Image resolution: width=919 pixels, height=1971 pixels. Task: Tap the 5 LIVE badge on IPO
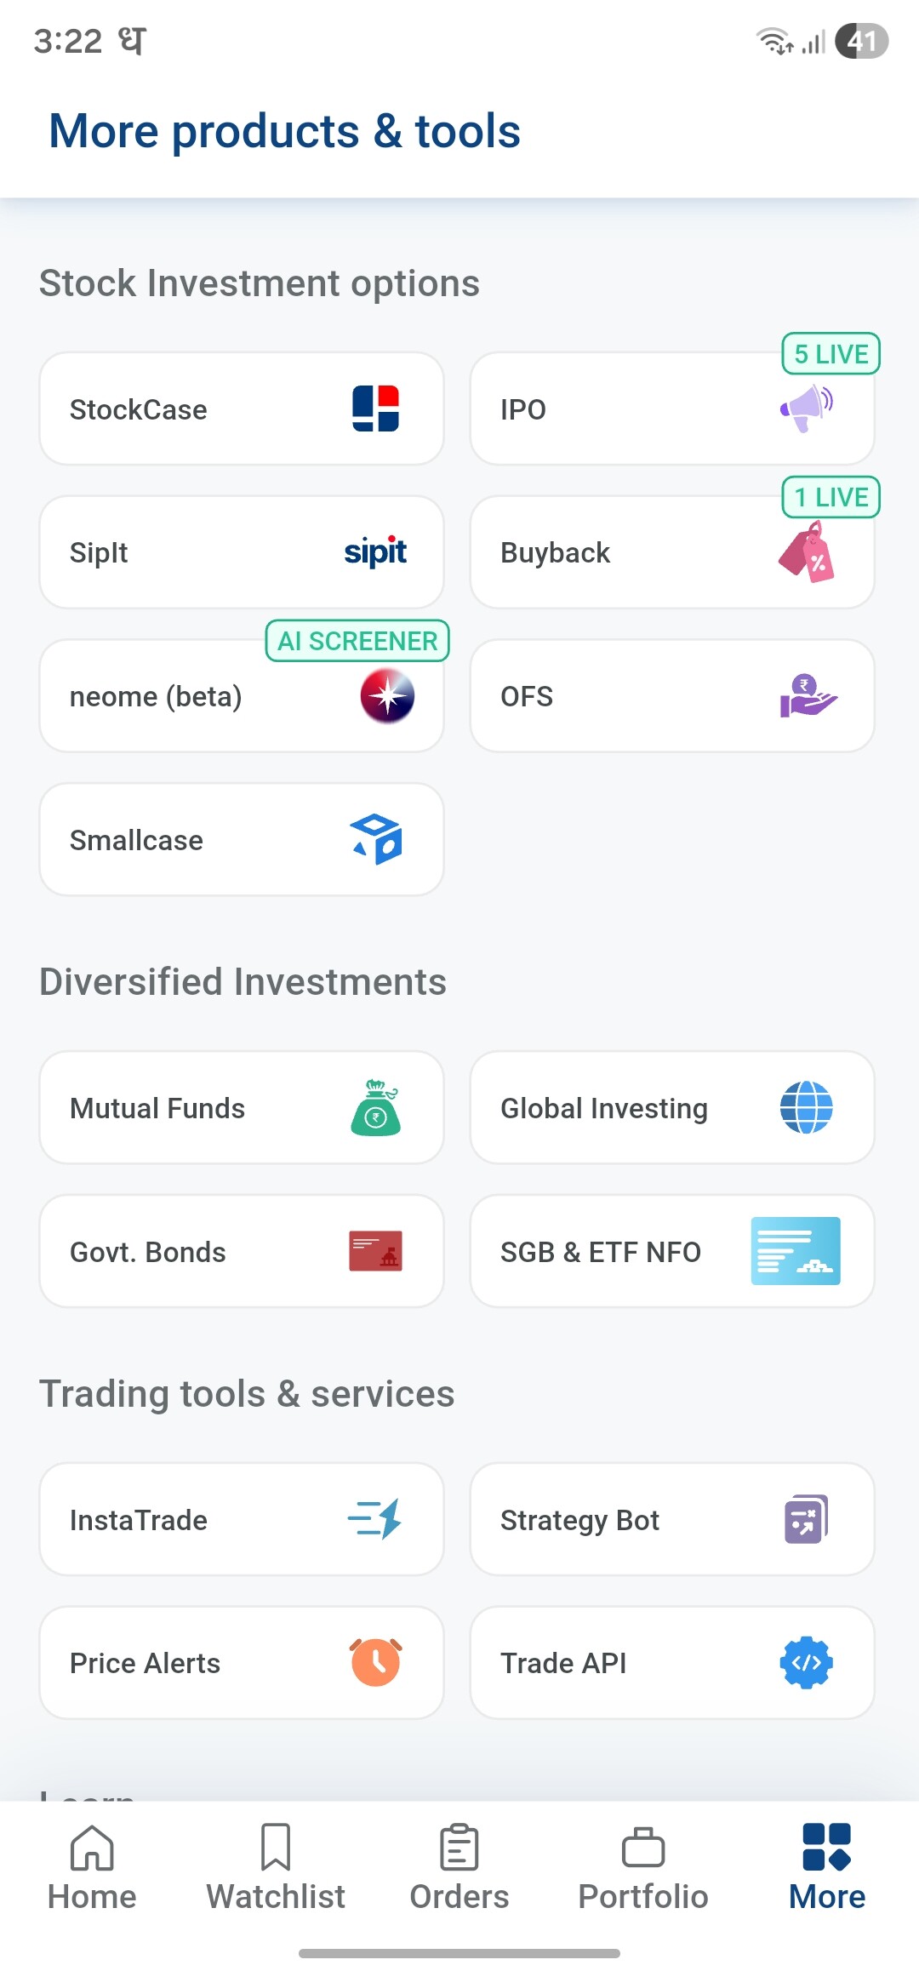pos(831,354)
